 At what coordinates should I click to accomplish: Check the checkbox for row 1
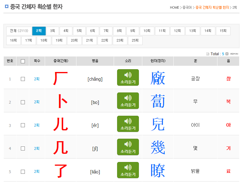(x=23, y=79)
